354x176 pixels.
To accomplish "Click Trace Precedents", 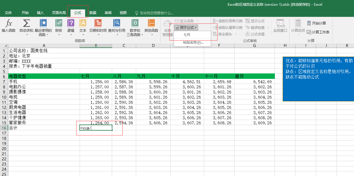I will (x=228, y=21).
